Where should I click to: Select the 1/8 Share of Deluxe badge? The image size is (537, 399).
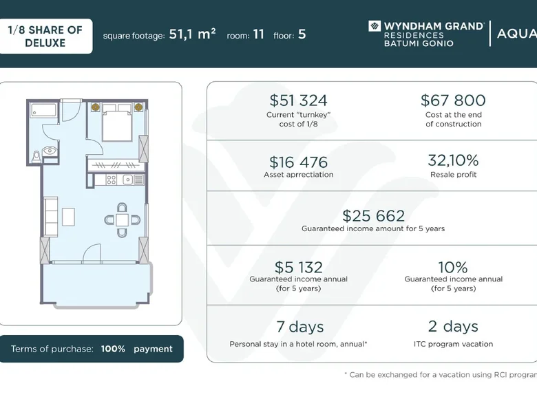tap(45, 36)
